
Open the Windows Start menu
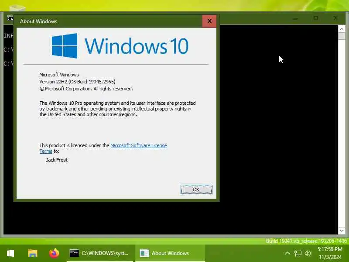click(x=10, y=253)
